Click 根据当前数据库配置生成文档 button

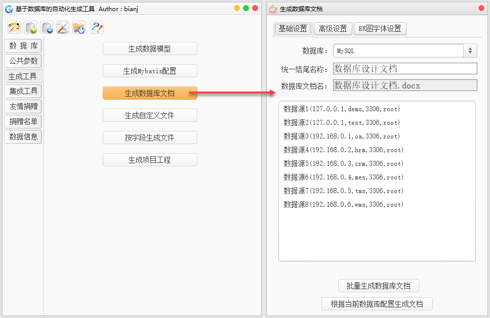pyautogui.click(x=377, y=304)
